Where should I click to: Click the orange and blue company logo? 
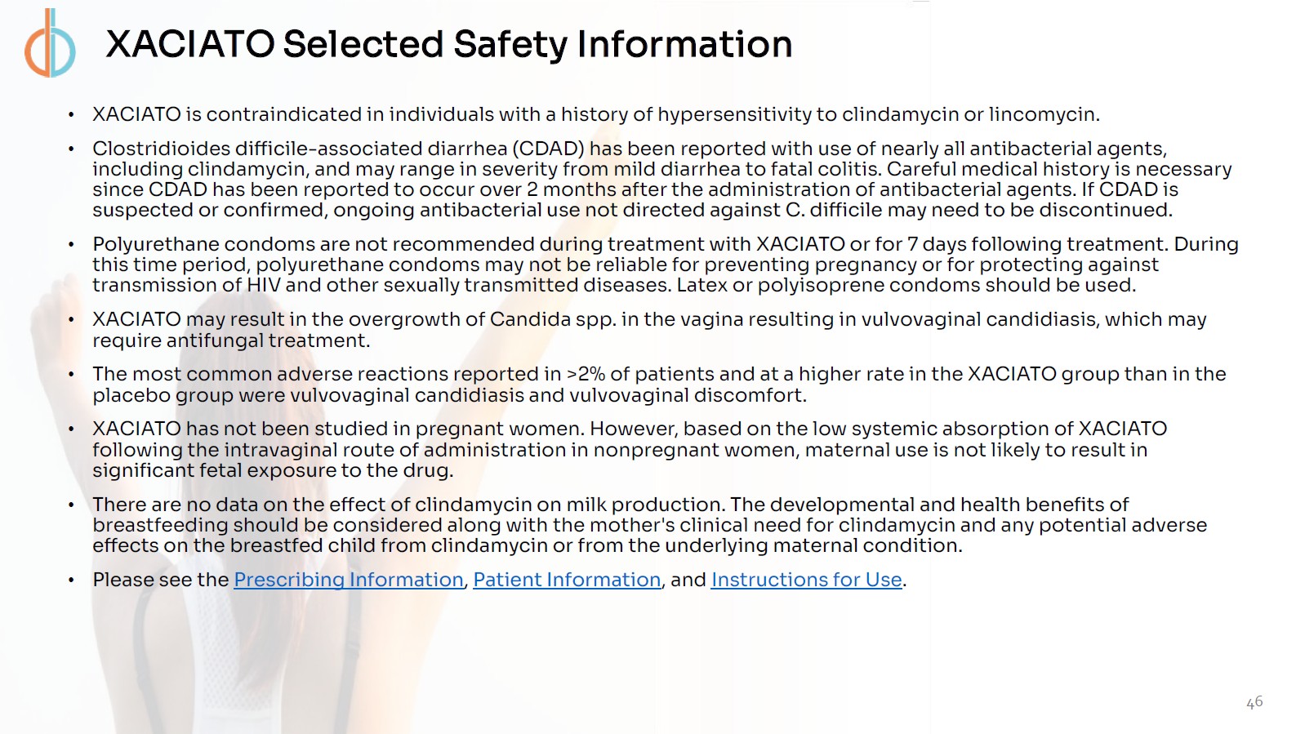click(x=50, y=44)
